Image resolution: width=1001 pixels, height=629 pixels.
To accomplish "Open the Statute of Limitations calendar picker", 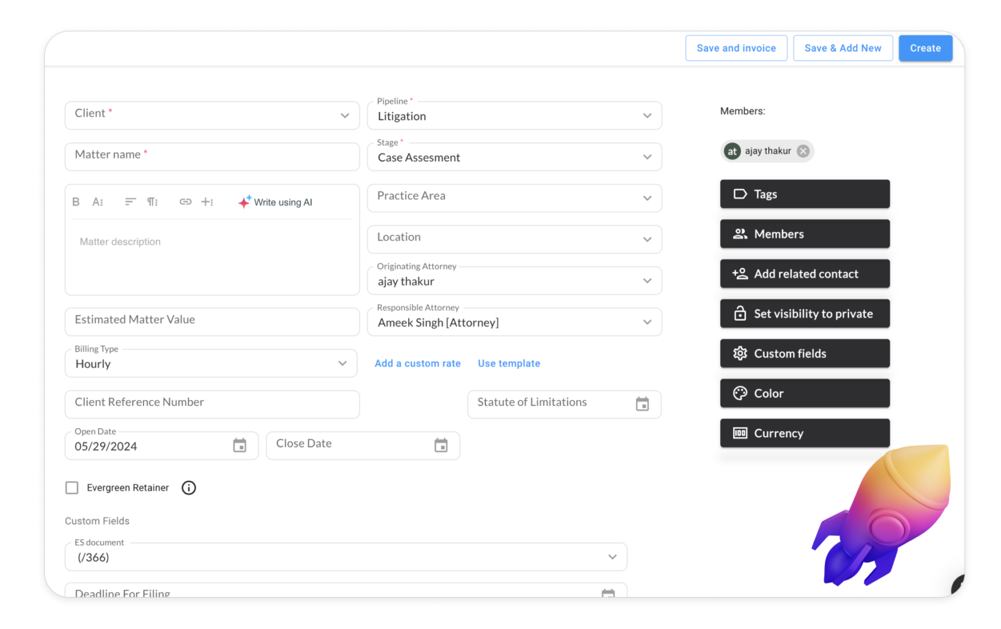I will pos(642,404).
